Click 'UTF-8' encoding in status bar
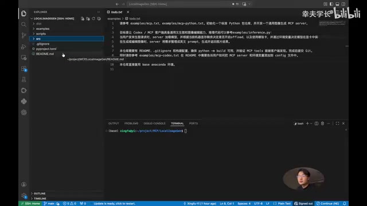 (x=258, y=204)
